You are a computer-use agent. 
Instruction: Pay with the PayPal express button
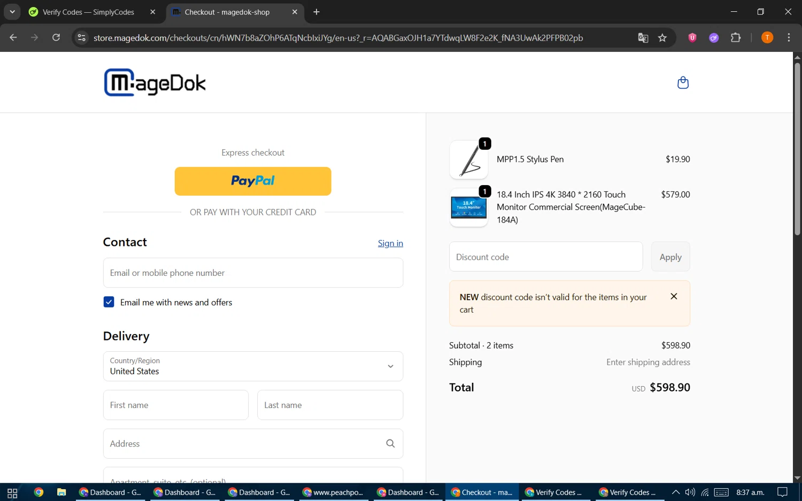[x=253, y=181]
